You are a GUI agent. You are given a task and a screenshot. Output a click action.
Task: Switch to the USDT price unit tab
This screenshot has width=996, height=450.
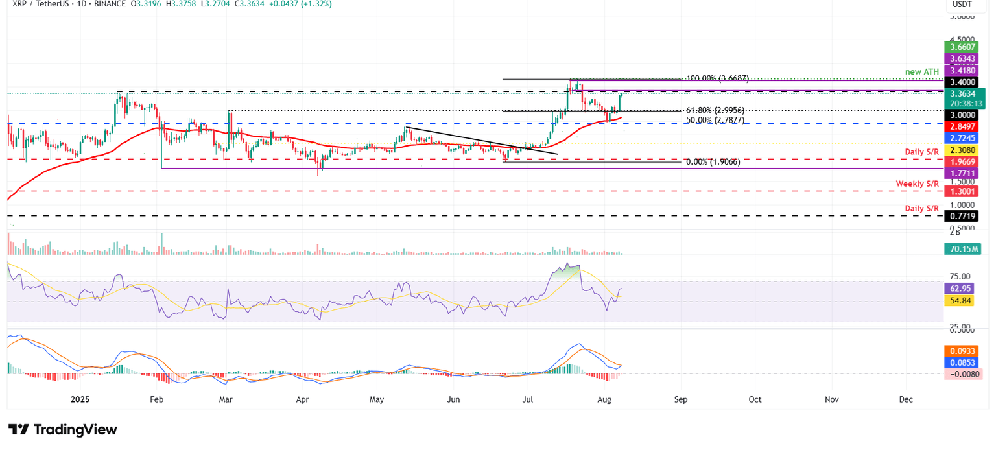tap(962, 5)
